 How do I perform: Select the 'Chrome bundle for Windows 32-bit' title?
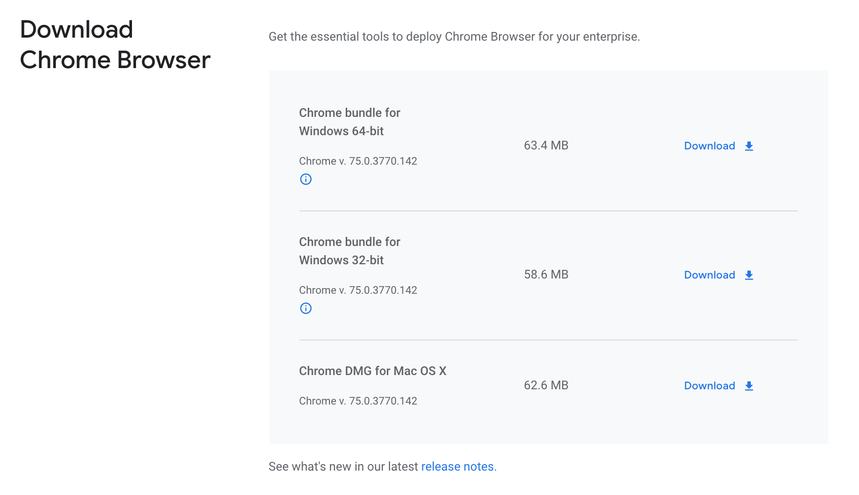click(x=349, y=251)
